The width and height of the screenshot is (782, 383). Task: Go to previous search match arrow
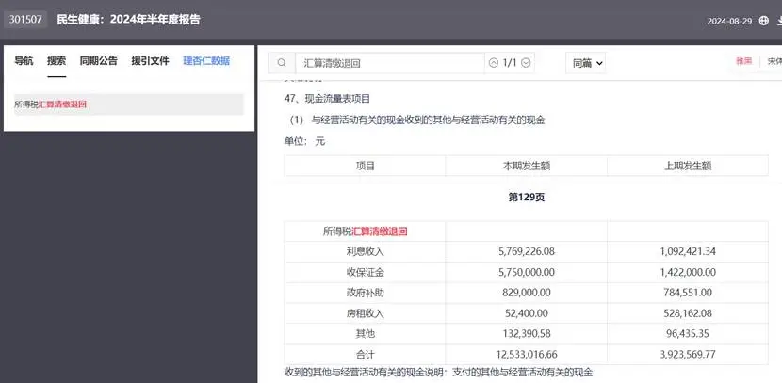pyautogui.click(x=494, y=63)
